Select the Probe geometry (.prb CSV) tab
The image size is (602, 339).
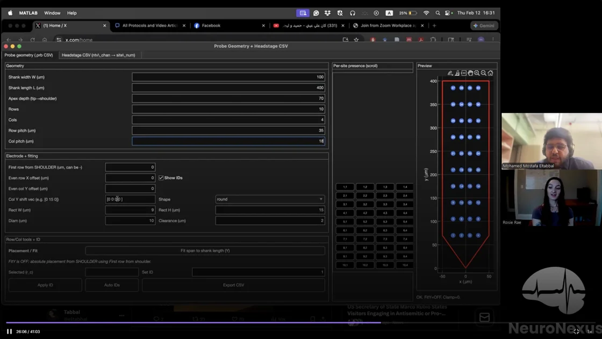[x=29, y=55]
